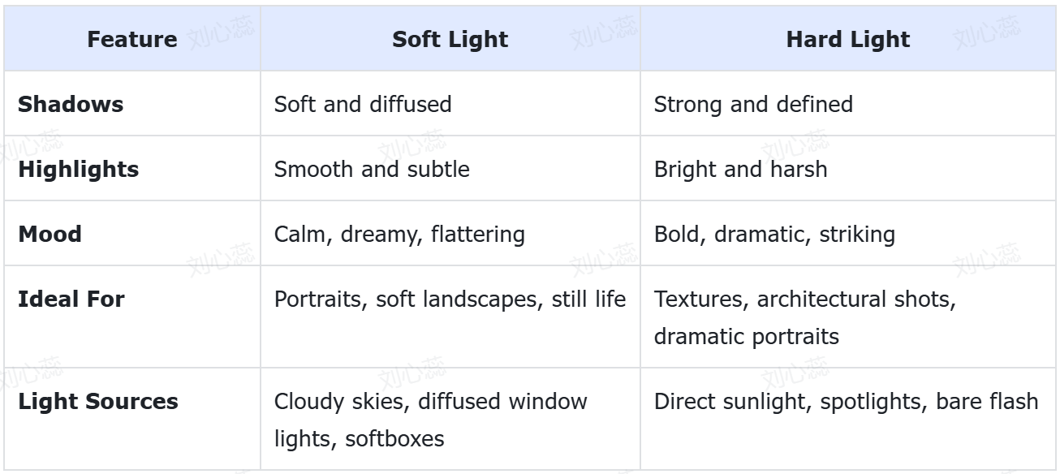The image size is (1060, 474).
Task: Select the Highlights row label
Action: tap(78, 169)
